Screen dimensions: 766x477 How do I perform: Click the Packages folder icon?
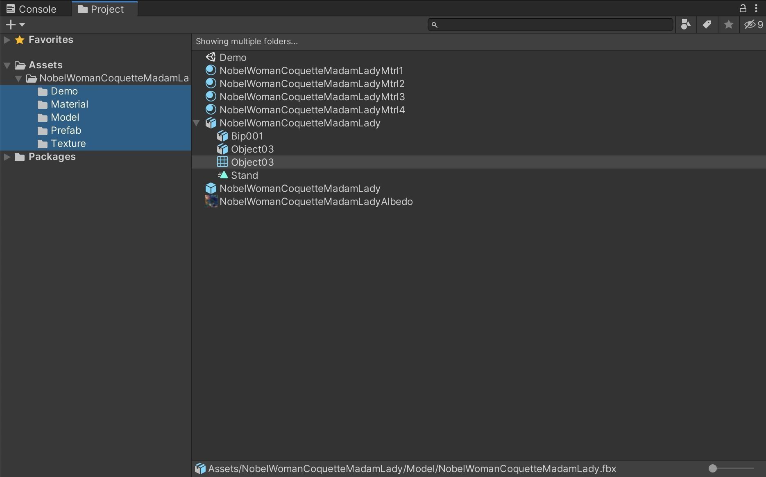20,157
